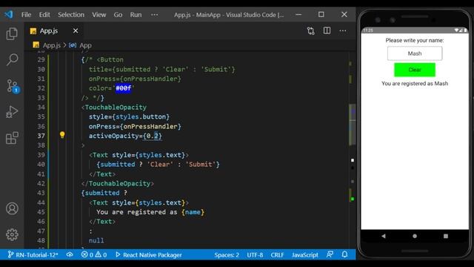
Task: Click the null keyword on line 48
Action: (x=96, y=240)
